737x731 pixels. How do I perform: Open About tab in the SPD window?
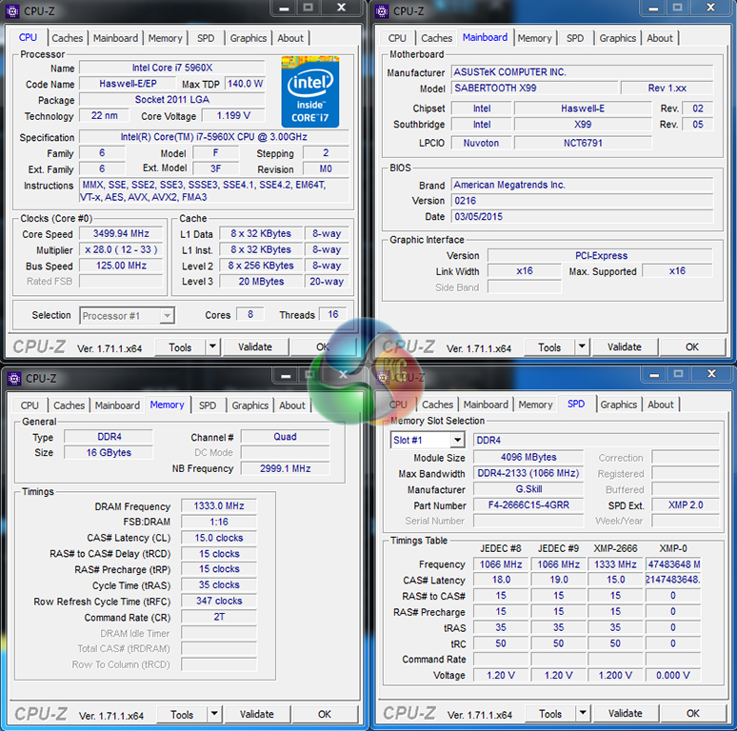(x=661, y=405)
